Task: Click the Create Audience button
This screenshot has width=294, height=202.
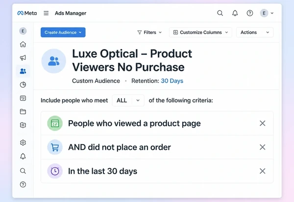Action: pyautogui.click(x=63, y=32)
